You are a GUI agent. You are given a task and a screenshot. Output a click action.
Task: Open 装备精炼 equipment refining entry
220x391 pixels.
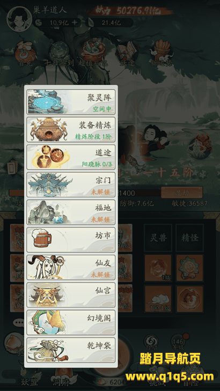[71, 130]
